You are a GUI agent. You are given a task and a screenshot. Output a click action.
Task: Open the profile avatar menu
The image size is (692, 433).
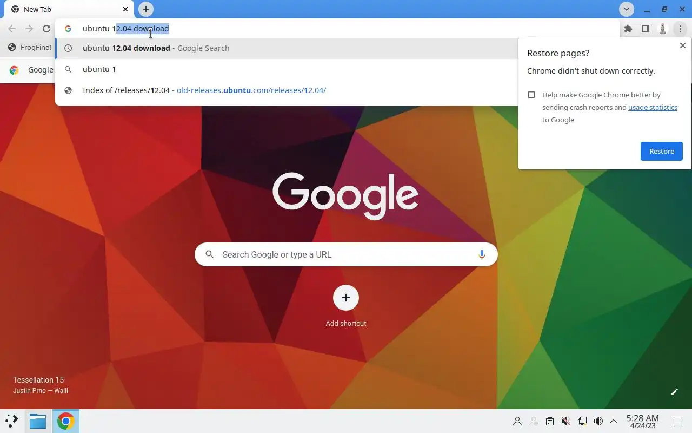(x=662, y=29)
